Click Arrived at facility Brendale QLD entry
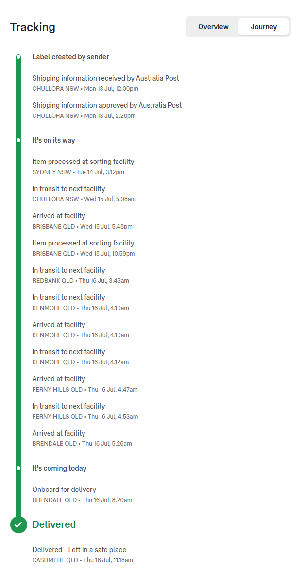The height and width of the screenshot is (572, 303). [x=82, y=438]
